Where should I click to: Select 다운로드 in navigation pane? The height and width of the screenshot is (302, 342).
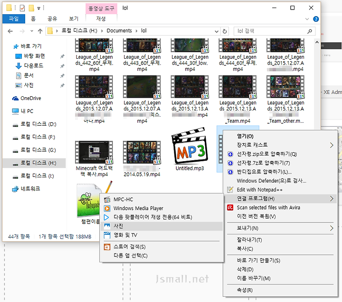click(x=33, y=65)
